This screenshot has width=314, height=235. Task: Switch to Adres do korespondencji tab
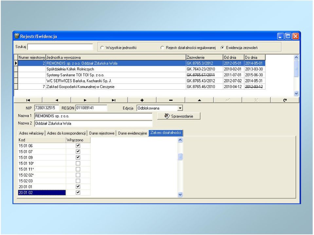[x=66, y=133]
